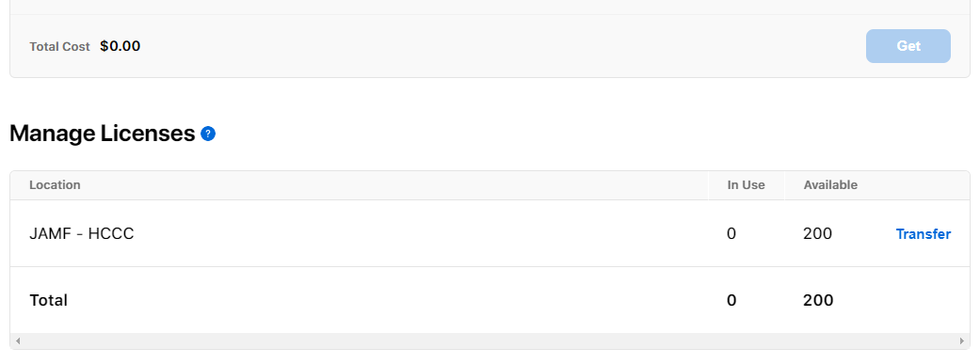Click the right scrollbar arrow
980x364 pixels.
pyautogui.click(x=962, y=340)
